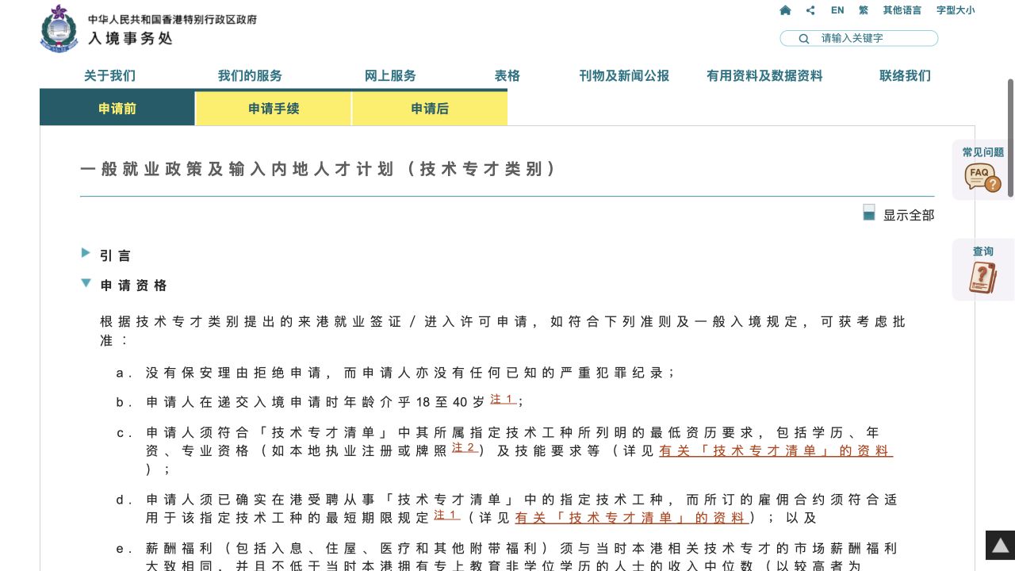Image resolution: width=1015 pixels, height=571 pixels.
Task: Open the 有用资料及数据资料 menu
Action: pos(764,75)
